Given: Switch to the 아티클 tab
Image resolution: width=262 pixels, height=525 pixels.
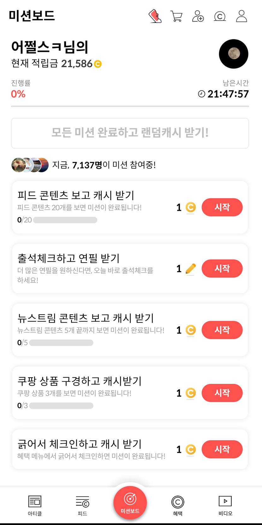Looking at the screenshot, I should pyautogui.click(x=35, y=505).
